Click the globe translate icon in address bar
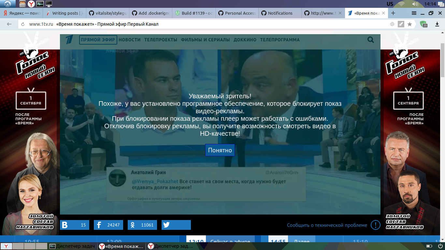This screenshot has height=250, width=445. (392, 24)
